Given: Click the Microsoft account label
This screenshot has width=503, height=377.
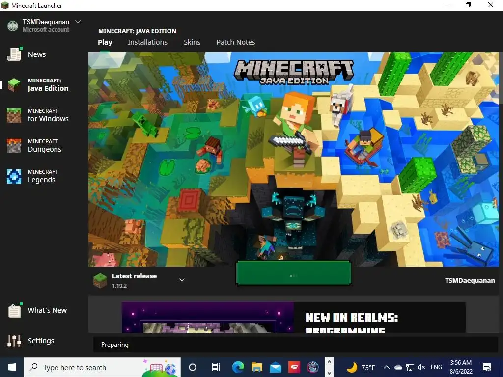Looking at the screenshot, I should [x=46, y=30].
